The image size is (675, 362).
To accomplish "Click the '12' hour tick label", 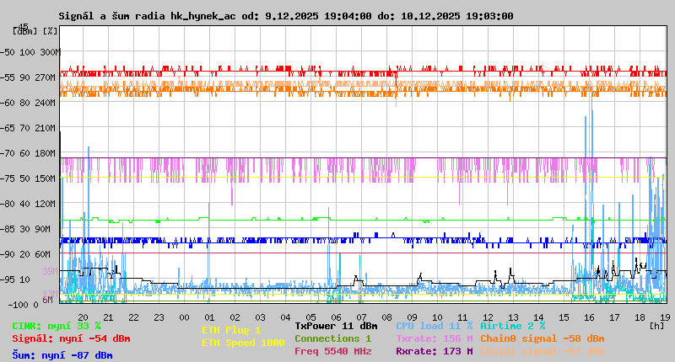I will pos(489,317).
